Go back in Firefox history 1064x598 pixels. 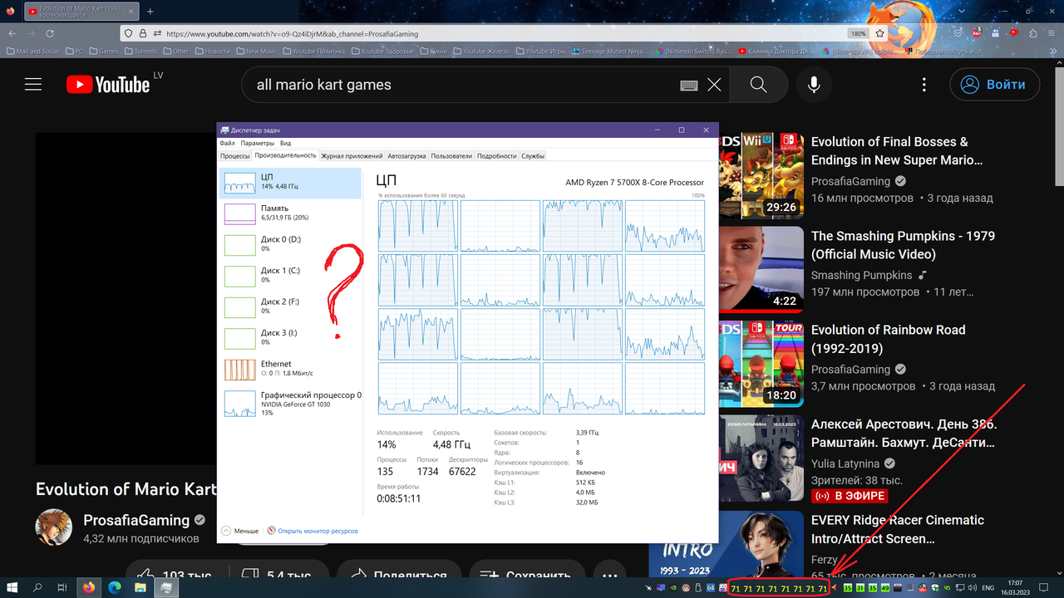[x=12, y=33]
